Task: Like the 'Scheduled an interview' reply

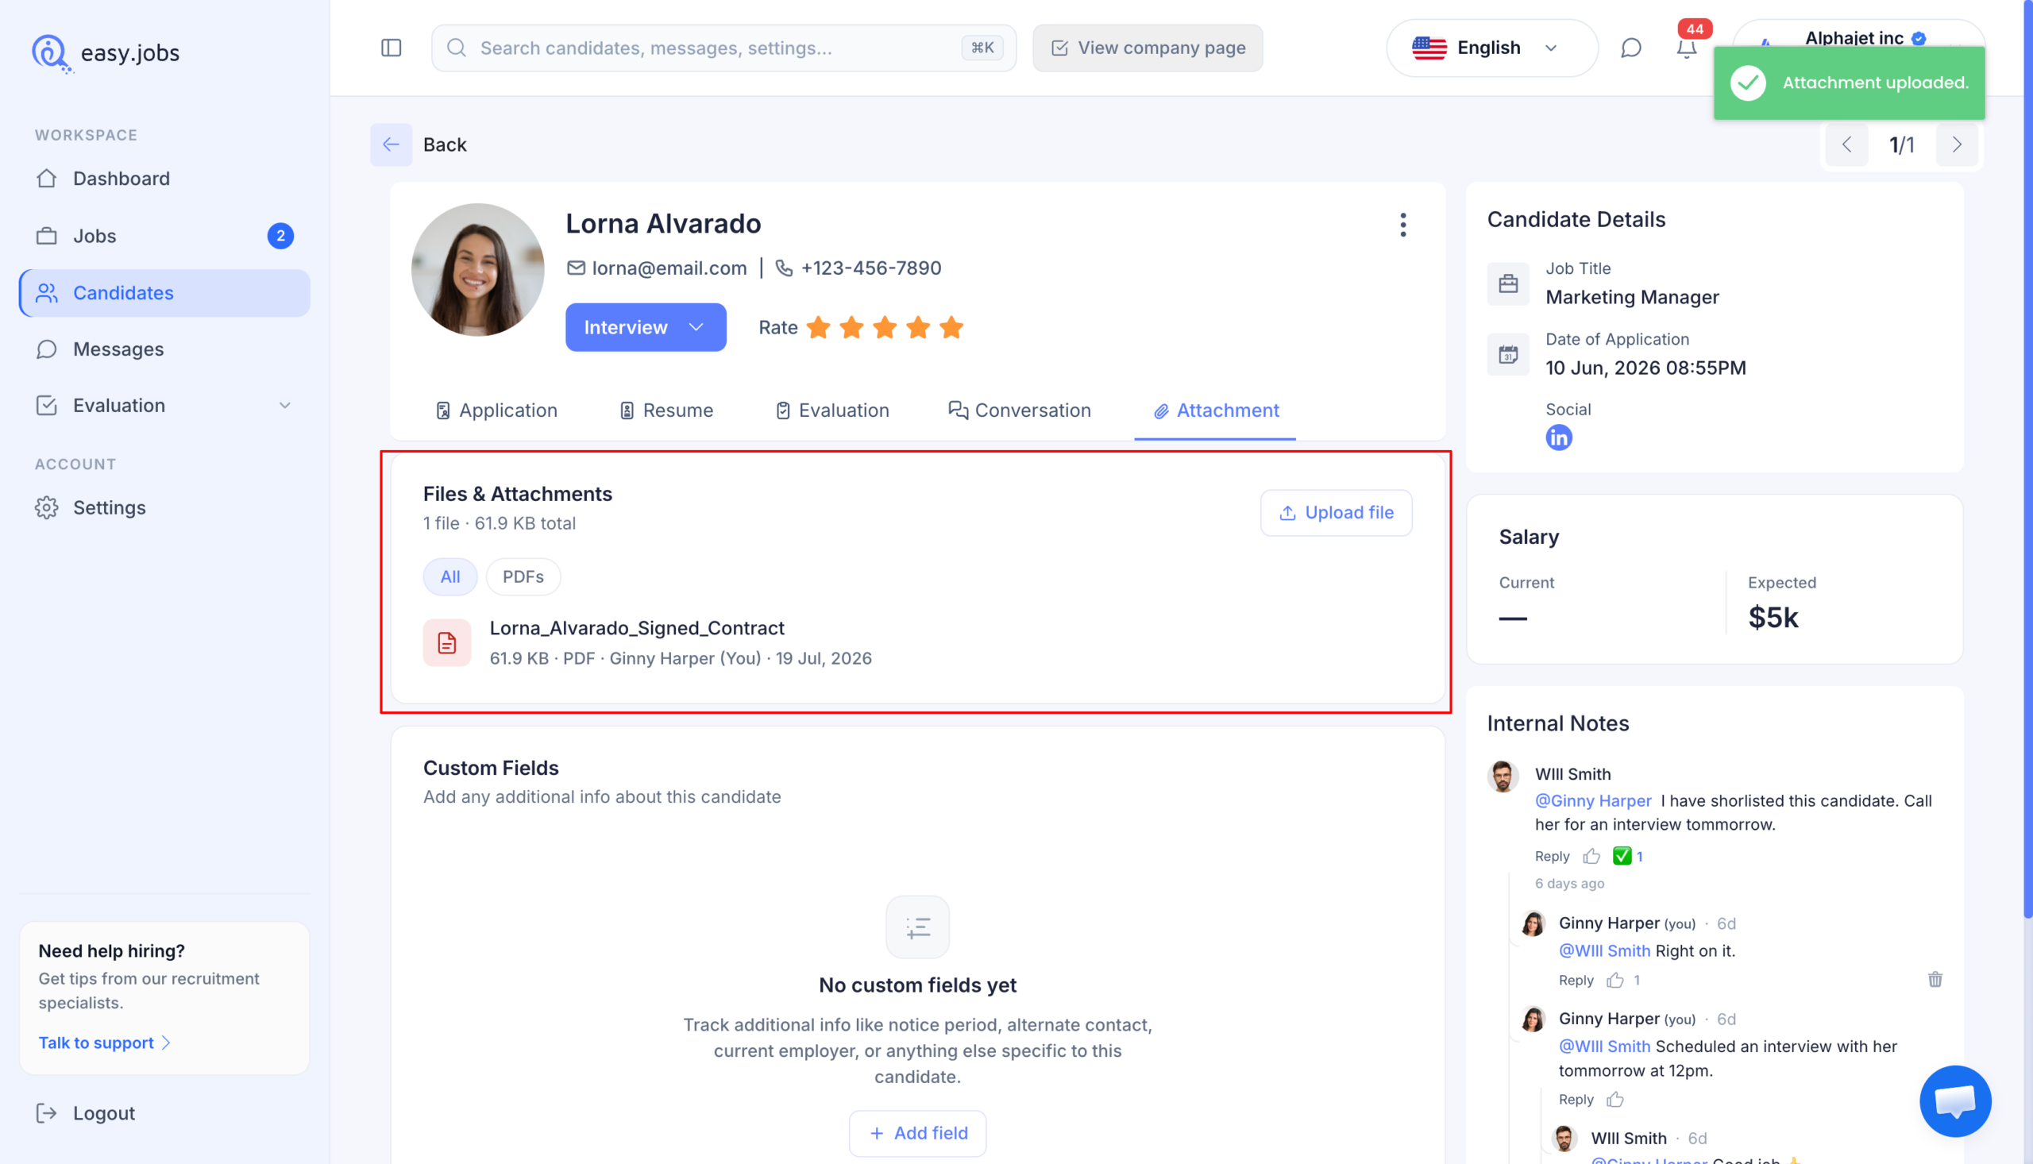Action: 1616,1099
